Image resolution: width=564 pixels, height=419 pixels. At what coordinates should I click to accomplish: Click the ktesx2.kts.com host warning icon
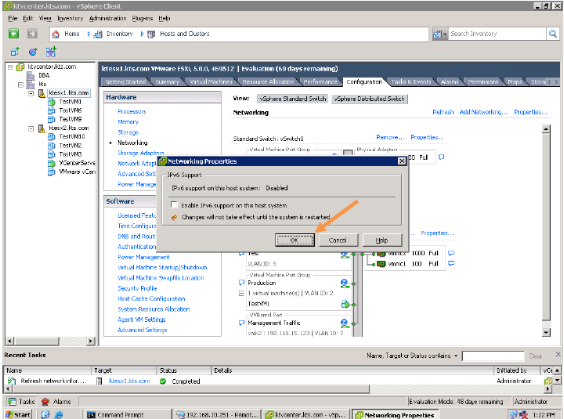42,128
